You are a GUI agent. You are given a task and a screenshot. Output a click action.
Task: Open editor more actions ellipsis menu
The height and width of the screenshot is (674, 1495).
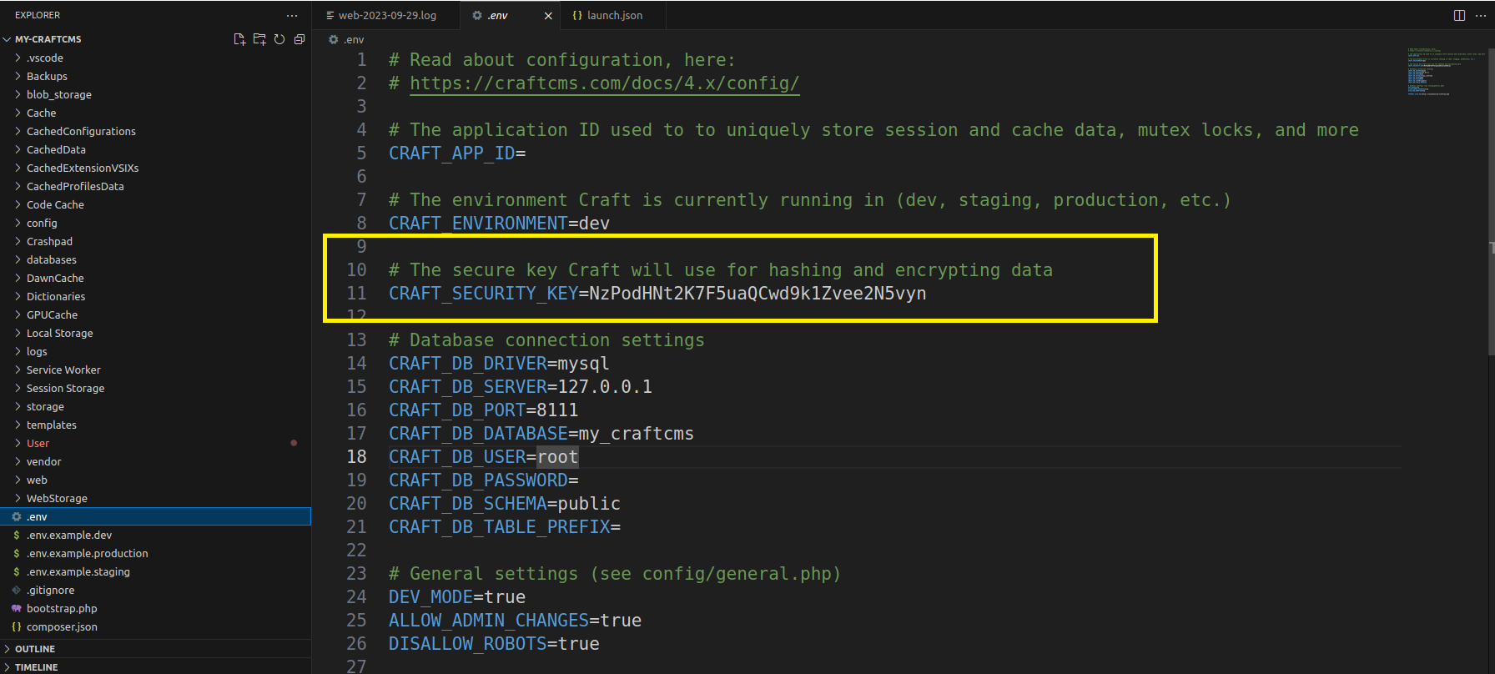1481,15
